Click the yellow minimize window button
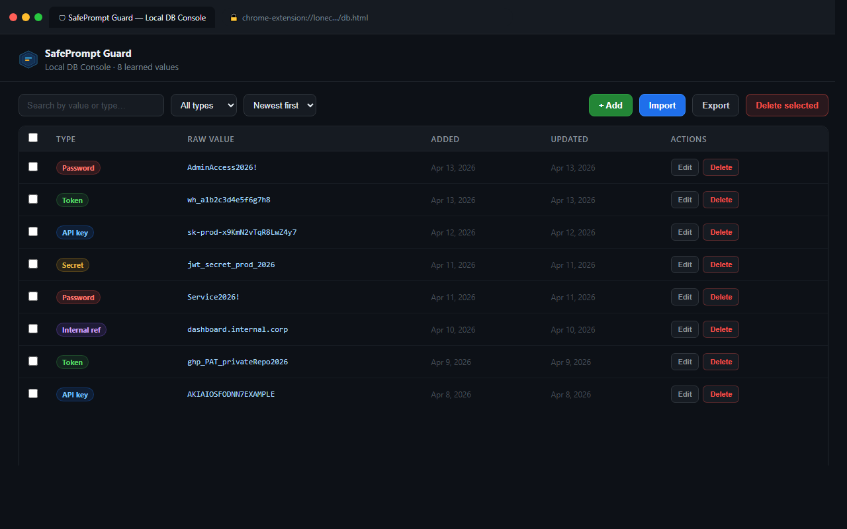The width and height of the screenshot is (847, 529). (26, 17)
